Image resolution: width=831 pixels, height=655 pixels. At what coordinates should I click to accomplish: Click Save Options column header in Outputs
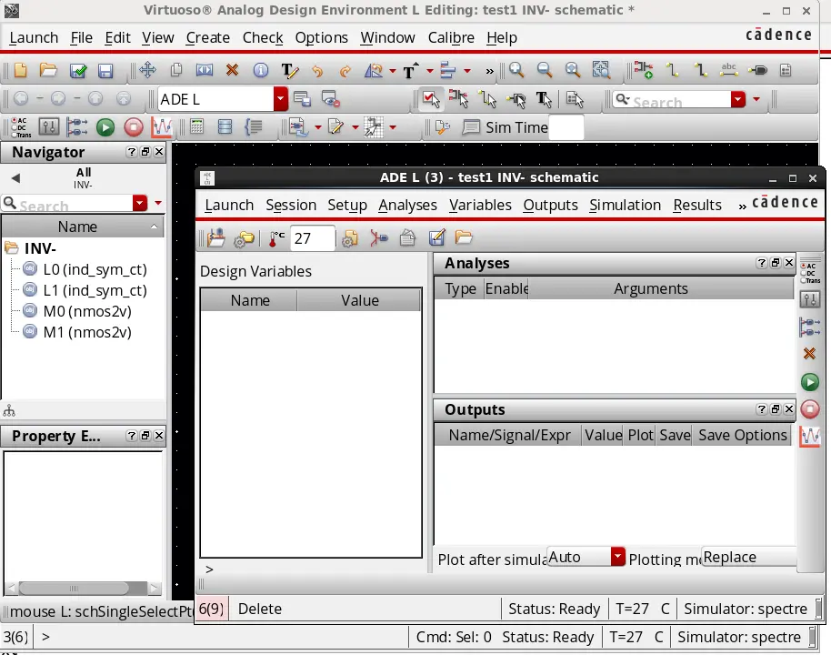[742, 436]
